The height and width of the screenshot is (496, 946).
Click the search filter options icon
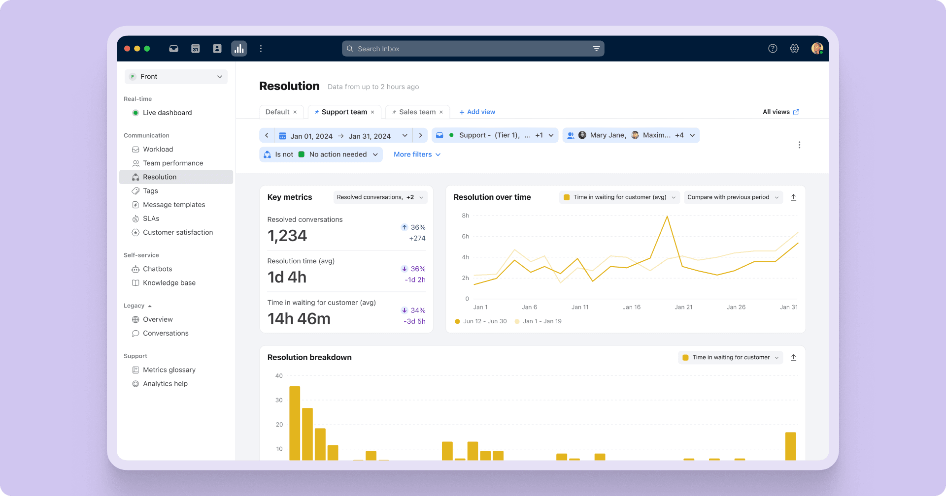596,49
